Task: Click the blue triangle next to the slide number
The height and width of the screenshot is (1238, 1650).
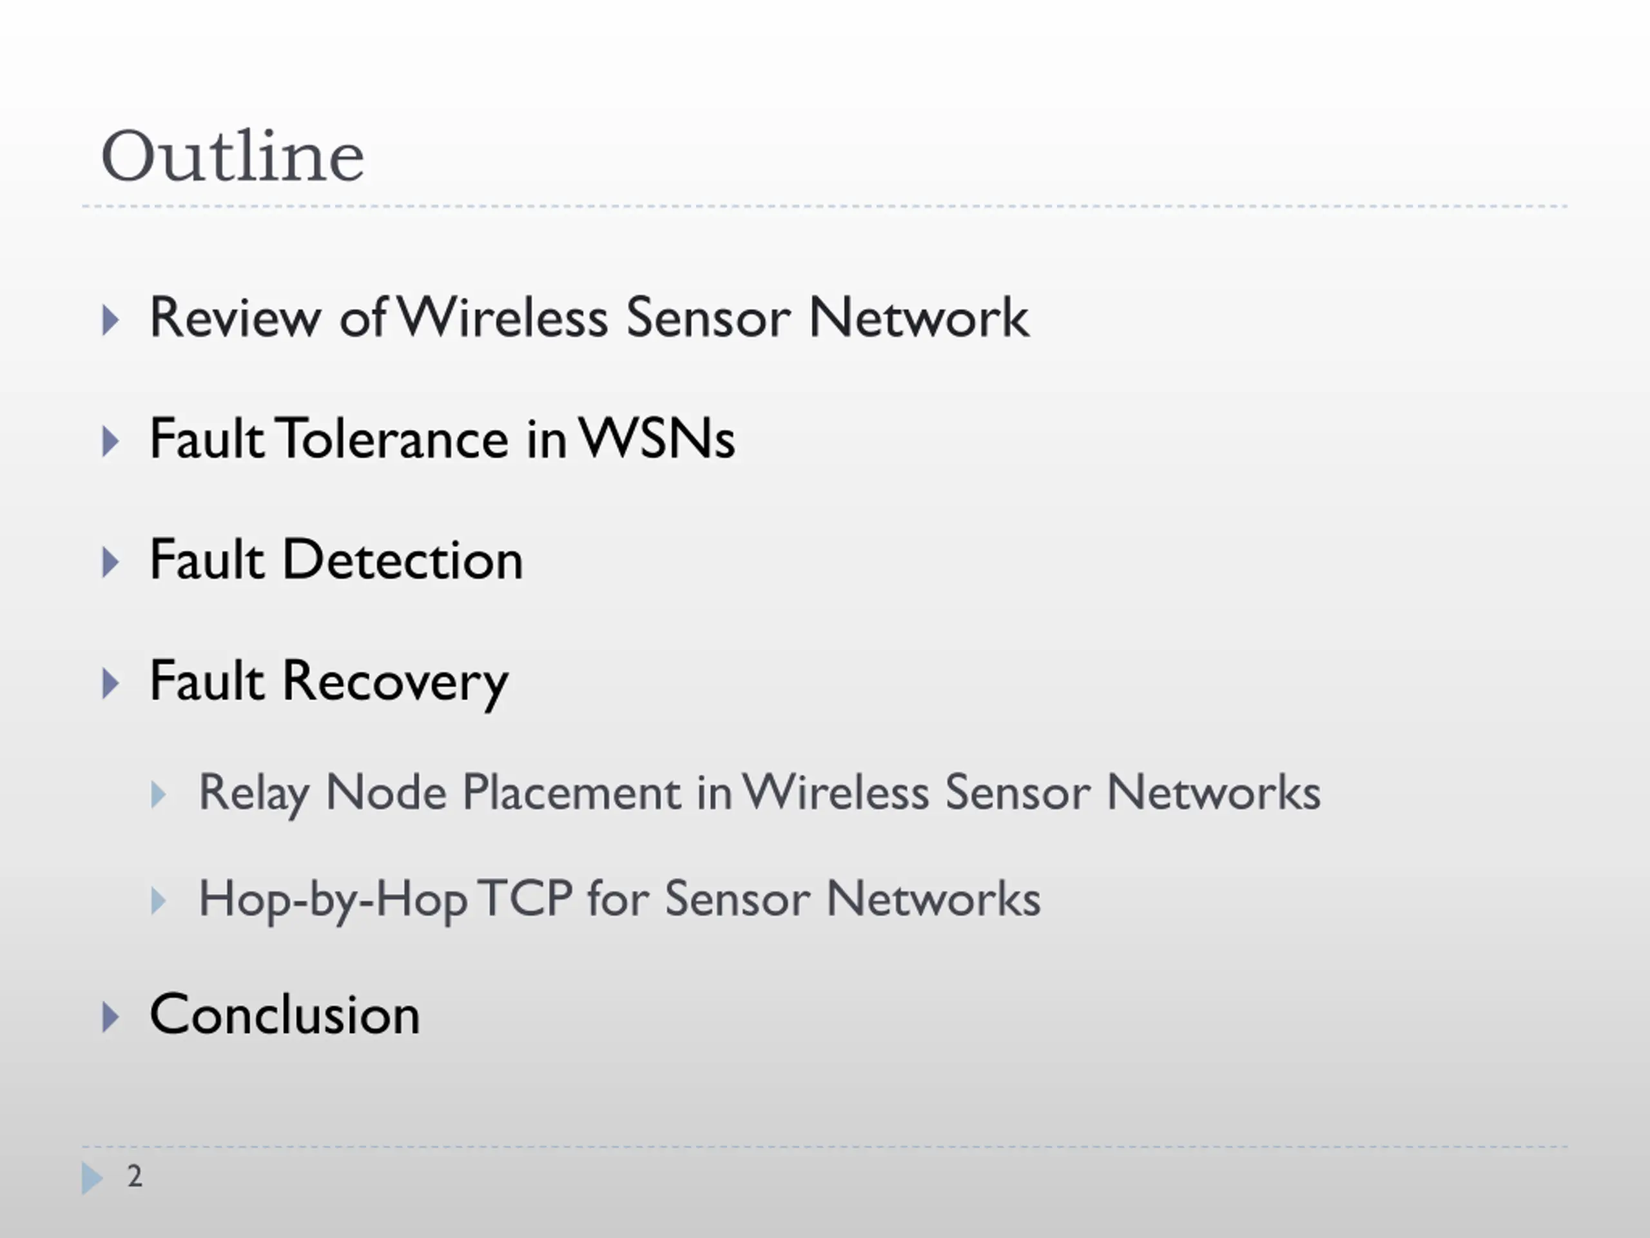Action: click(92, 1177)
